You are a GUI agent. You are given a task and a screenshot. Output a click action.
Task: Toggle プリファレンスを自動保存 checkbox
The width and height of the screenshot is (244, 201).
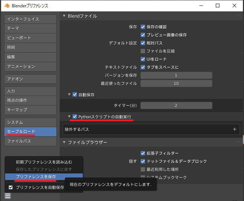pyautogui.click(x=11, y=187)
